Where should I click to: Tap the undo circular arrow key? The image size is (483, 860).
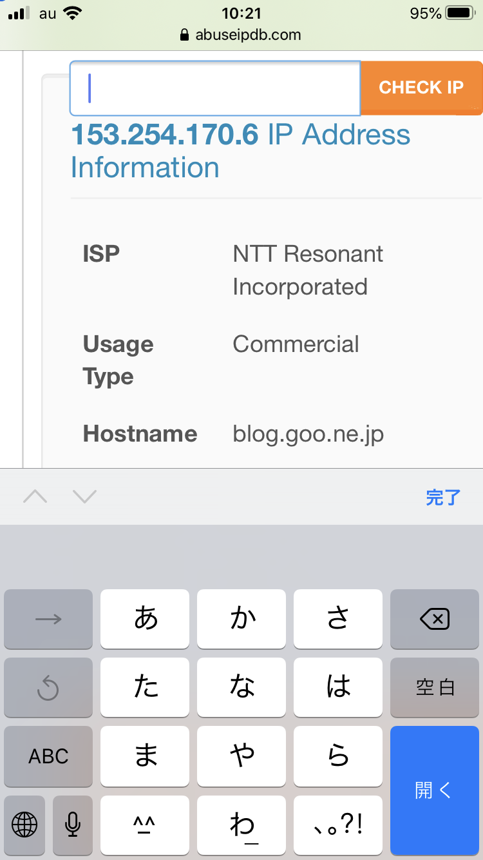[48, 688]
